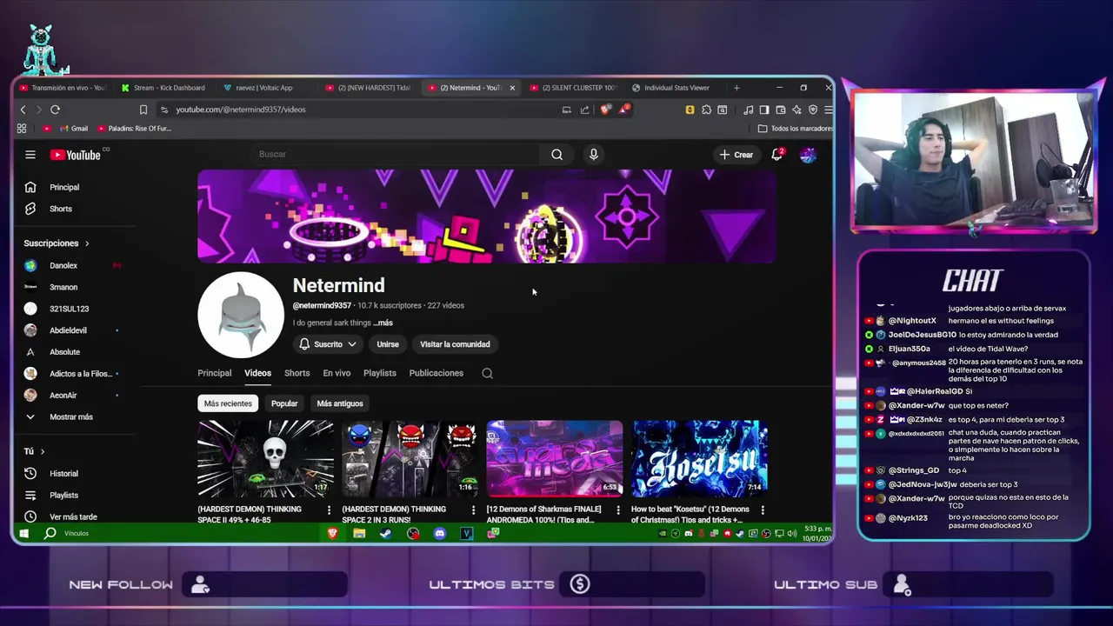Open Windows Start menu
The width and height of the screenshot is (1113, 626).
[x=23, y=533]
